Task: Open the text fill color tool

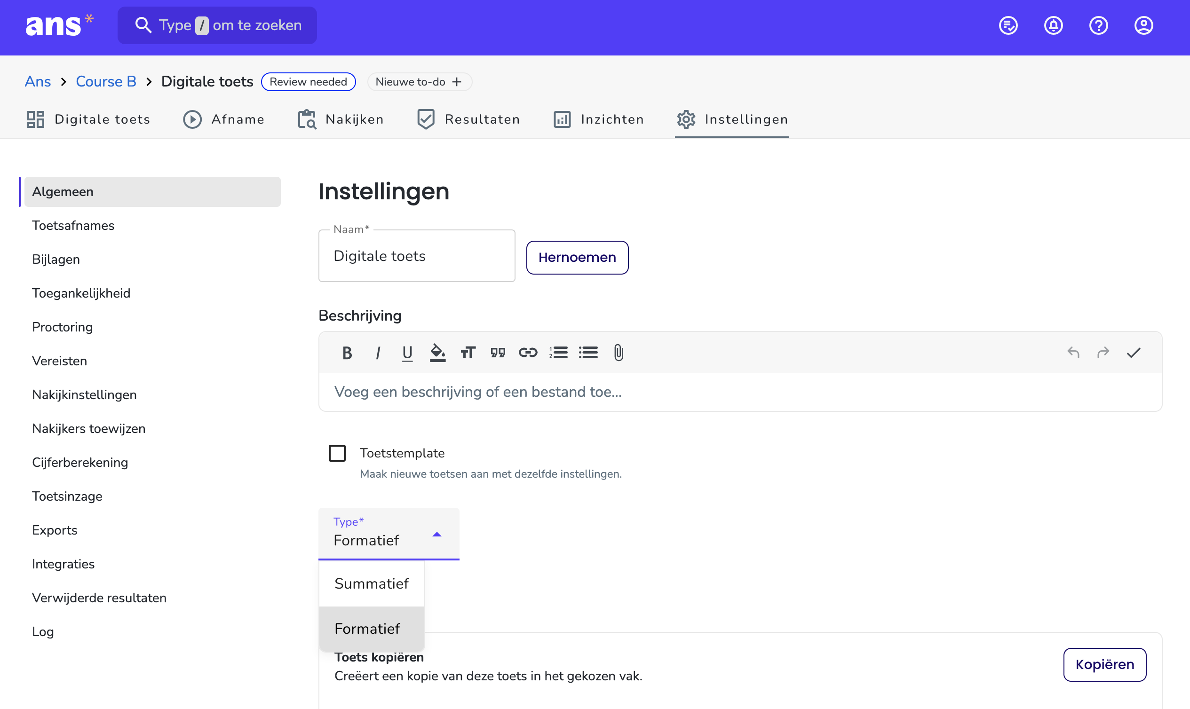Action: (437, 353)
